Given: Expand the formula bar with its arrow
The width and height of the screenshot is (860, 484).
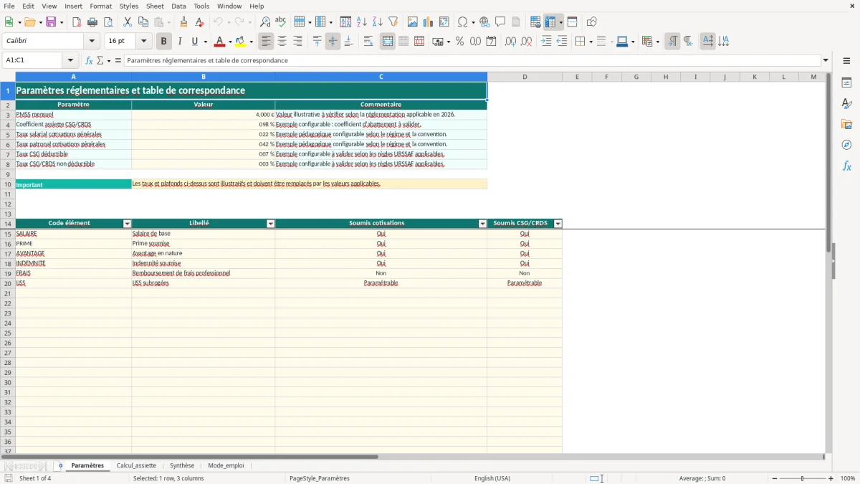Looking at the screenshot, I should coord(826,60).
